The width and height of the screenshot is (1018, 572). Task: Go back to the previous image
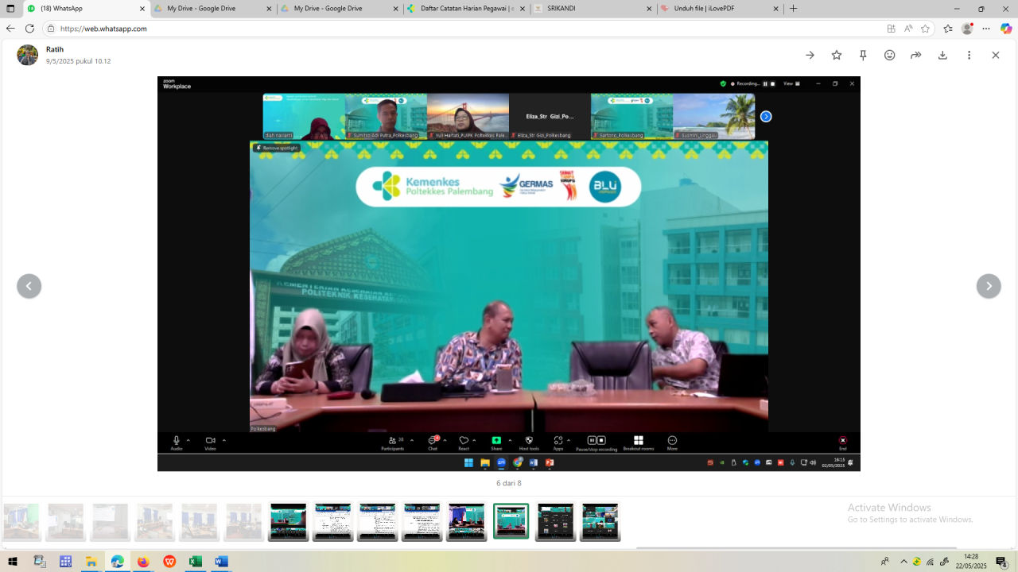tap(29, 286)
